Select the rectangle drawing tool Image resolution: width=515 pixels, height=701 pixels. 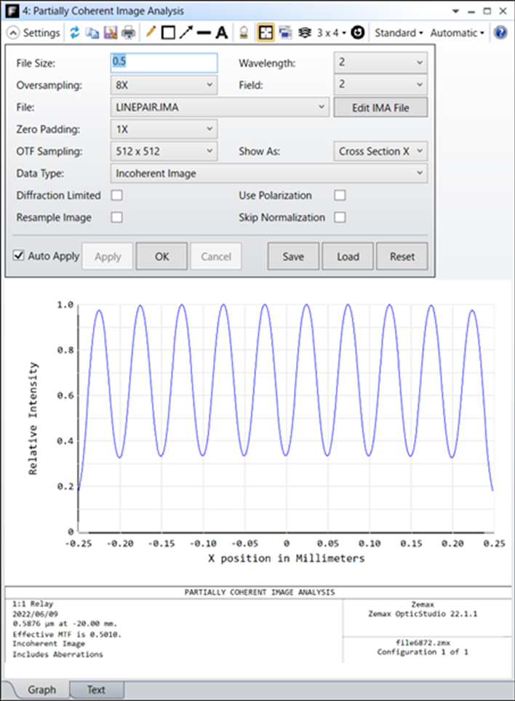[168, 33]
